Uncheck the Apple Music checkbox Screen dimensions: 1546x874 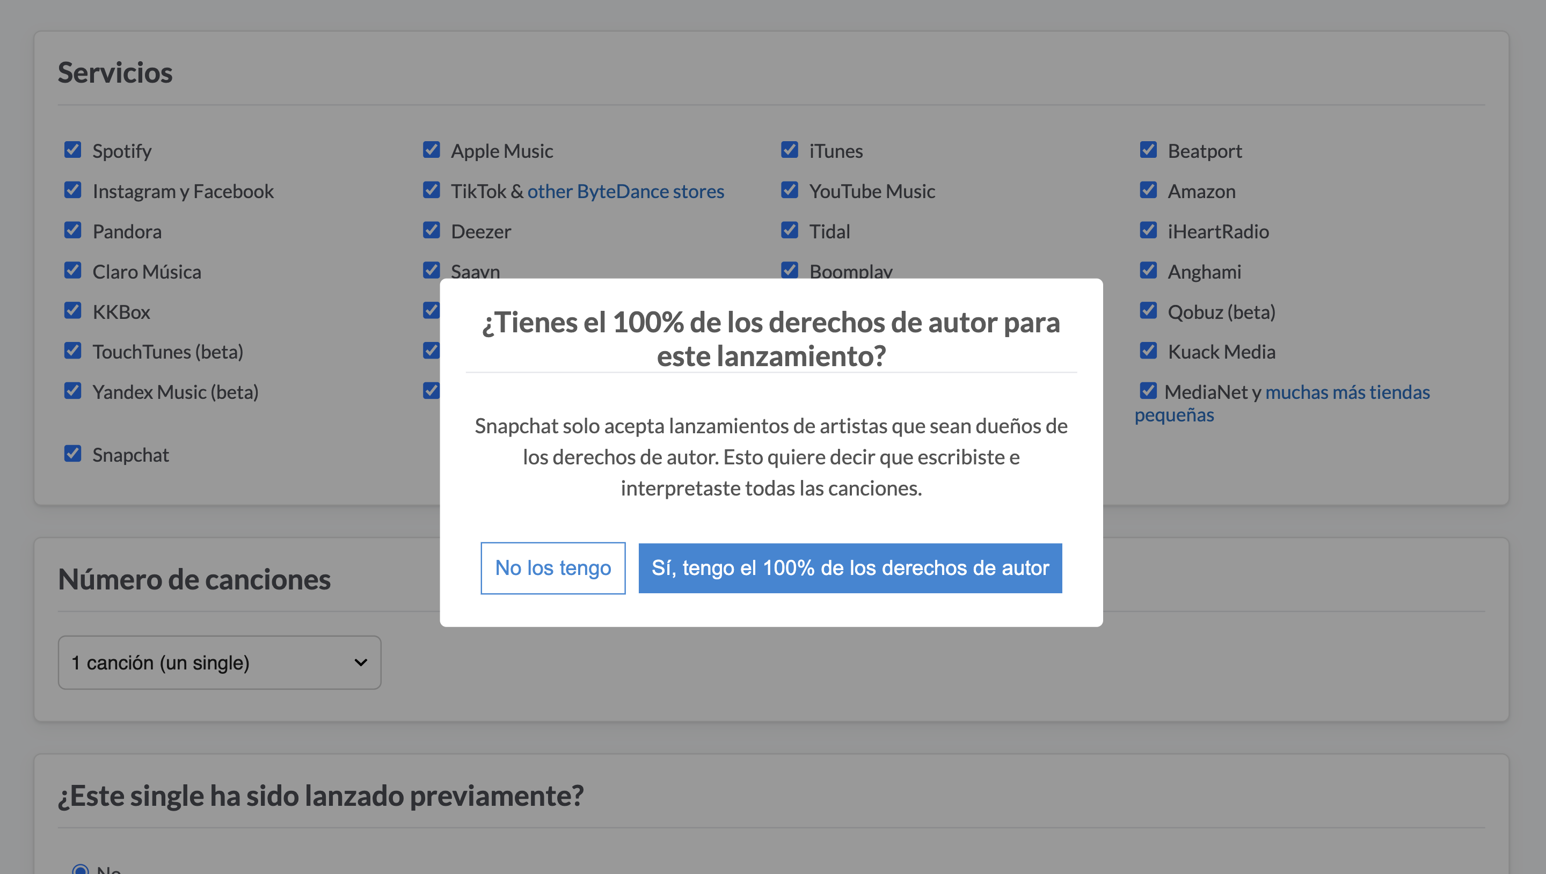431,149
